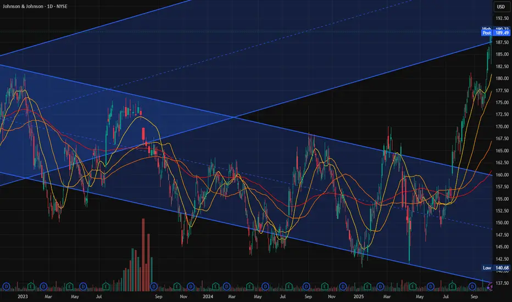This screenshot has width=512, height=302.
Task: Select the Post 189.49 price label
Action: 496,32
